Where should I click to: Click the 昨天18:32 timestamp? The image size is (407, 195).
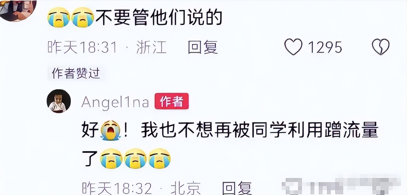click(x=117, y=188)
